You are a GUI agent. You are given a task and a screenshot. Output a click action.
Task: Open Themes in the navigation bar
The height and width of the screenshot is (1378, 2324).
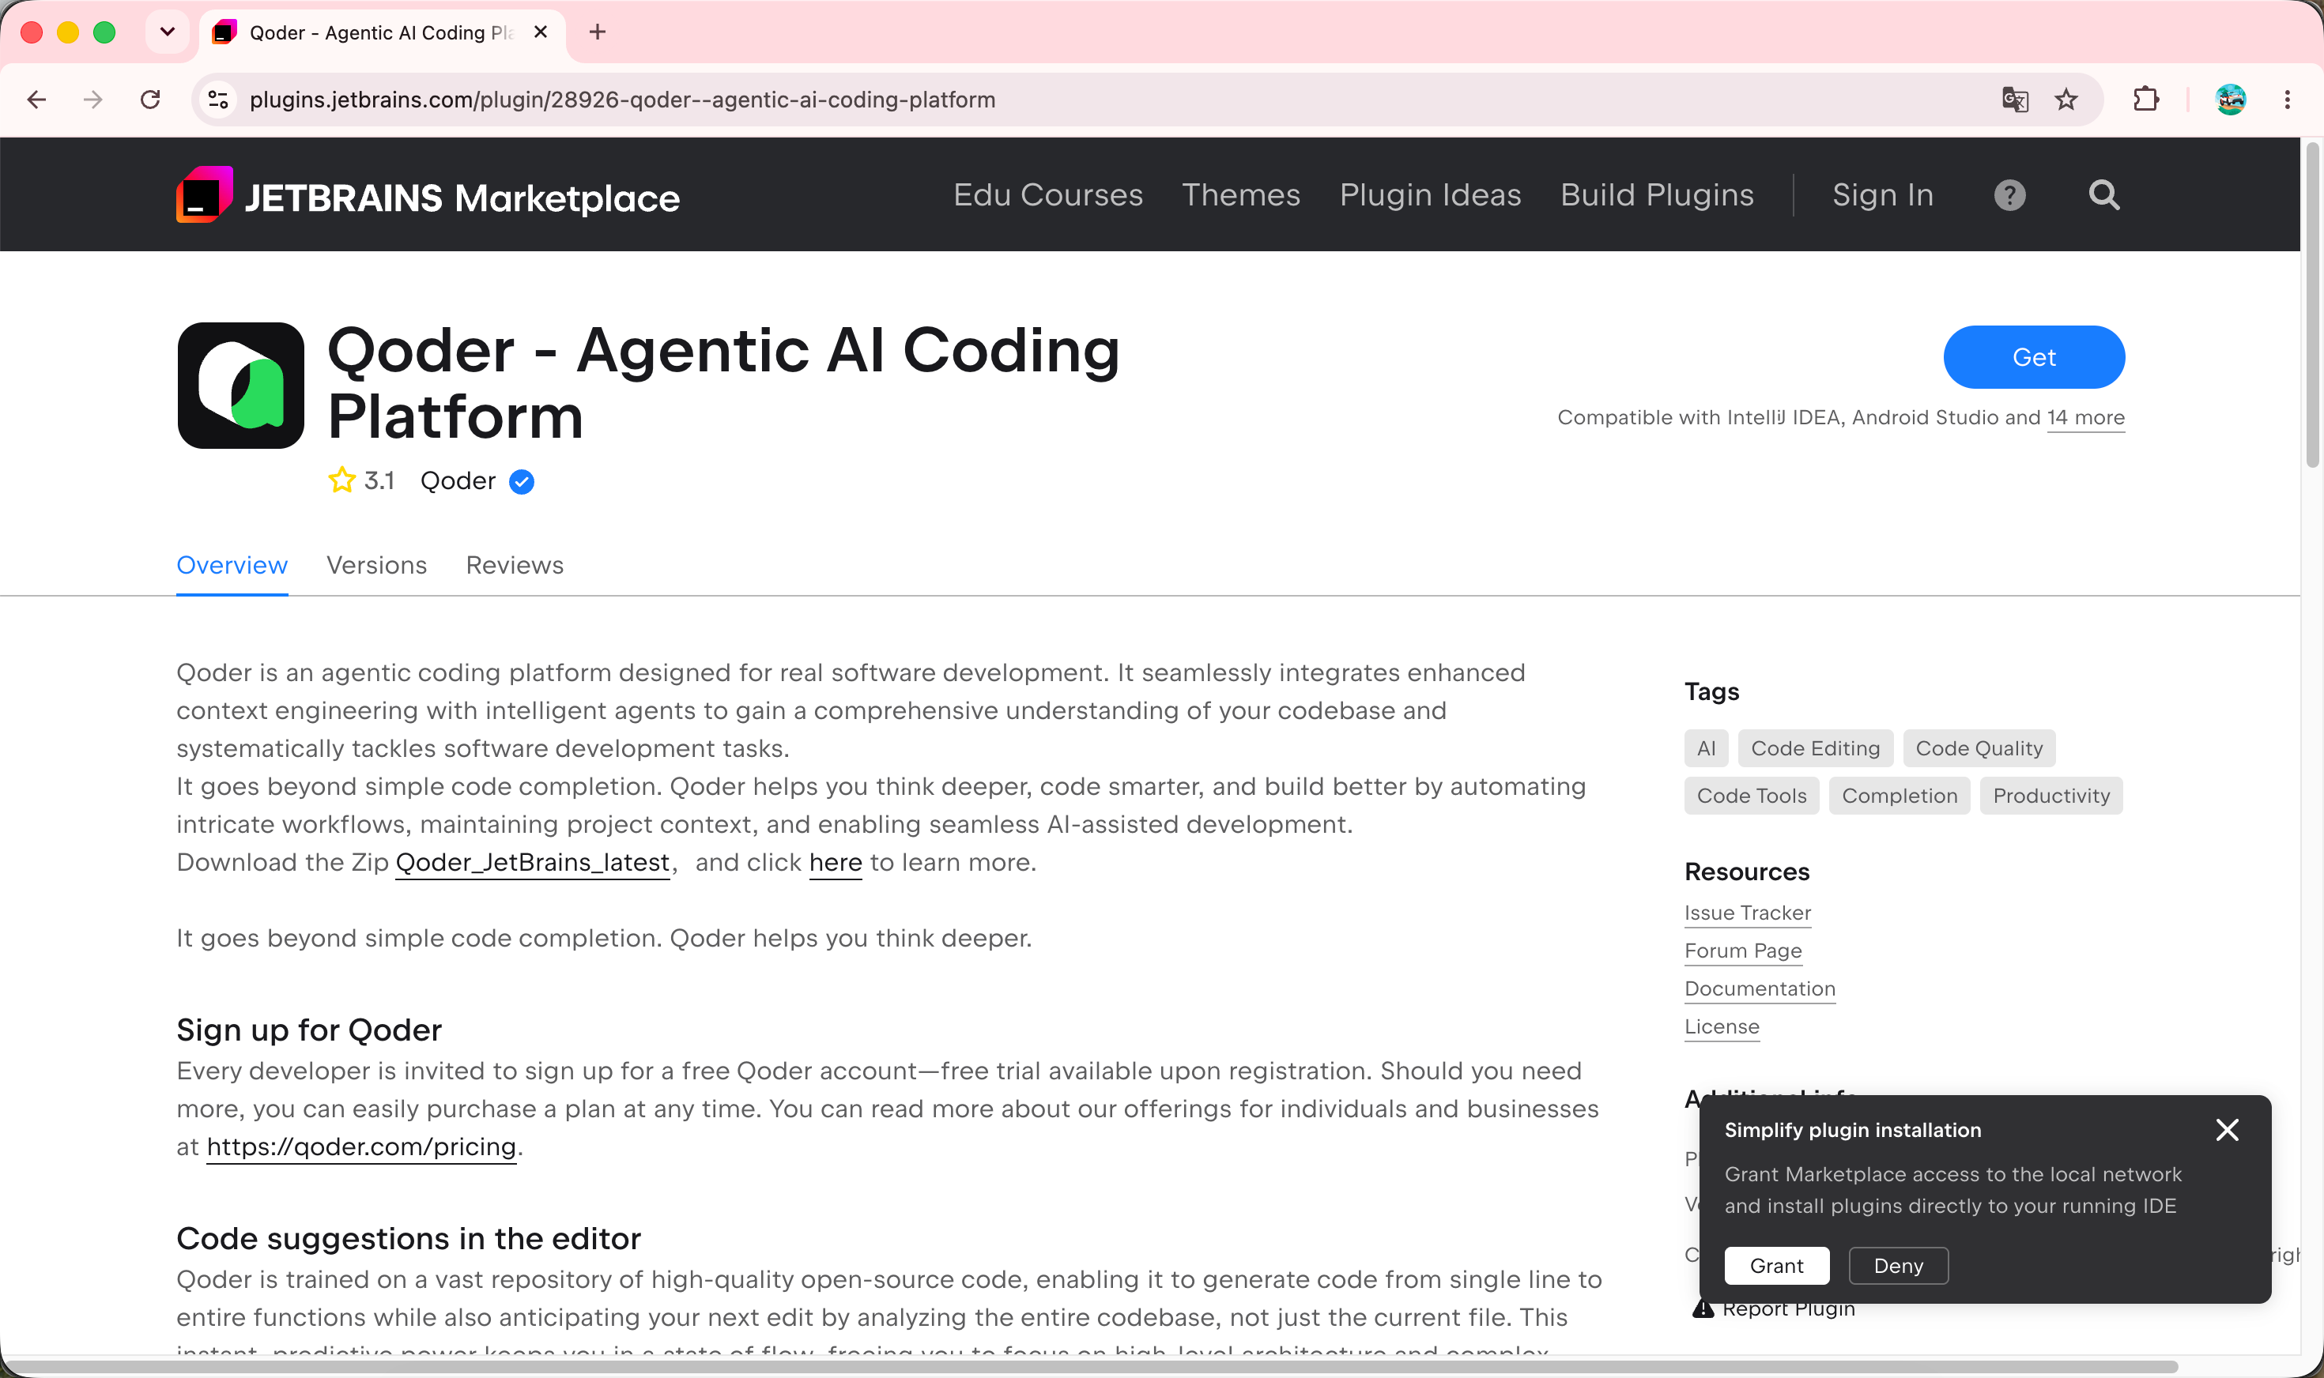(x=1241, y=195)
